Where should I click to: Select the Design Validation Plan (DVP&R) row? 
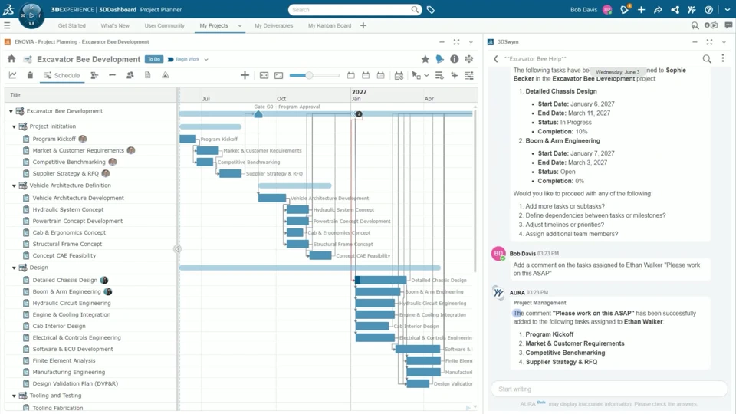(x=90, y=383)
